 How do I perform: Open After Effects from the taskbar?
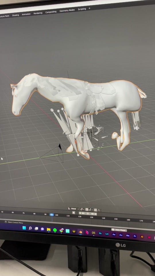pyautogui.click(x=114, y=235)
